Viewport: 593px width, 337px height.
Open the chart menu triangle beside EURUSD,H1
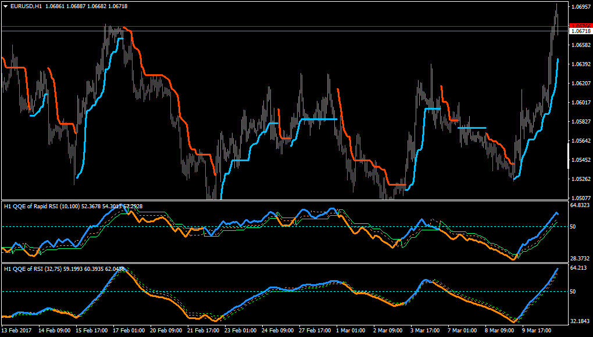5,6
